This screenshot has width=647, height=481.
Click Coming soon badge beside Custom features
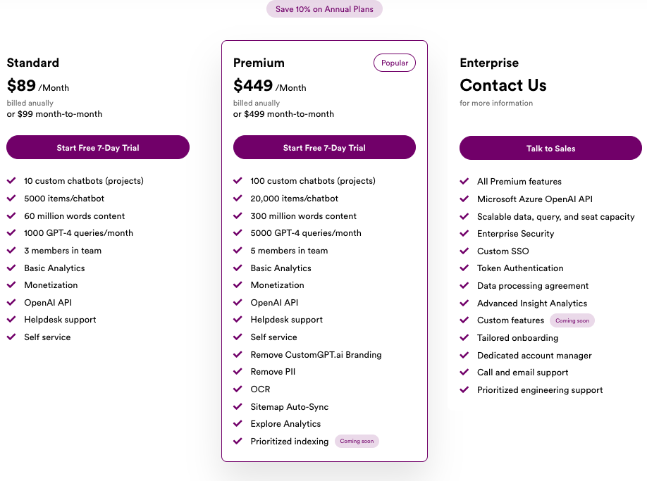(x=572, y=320)
